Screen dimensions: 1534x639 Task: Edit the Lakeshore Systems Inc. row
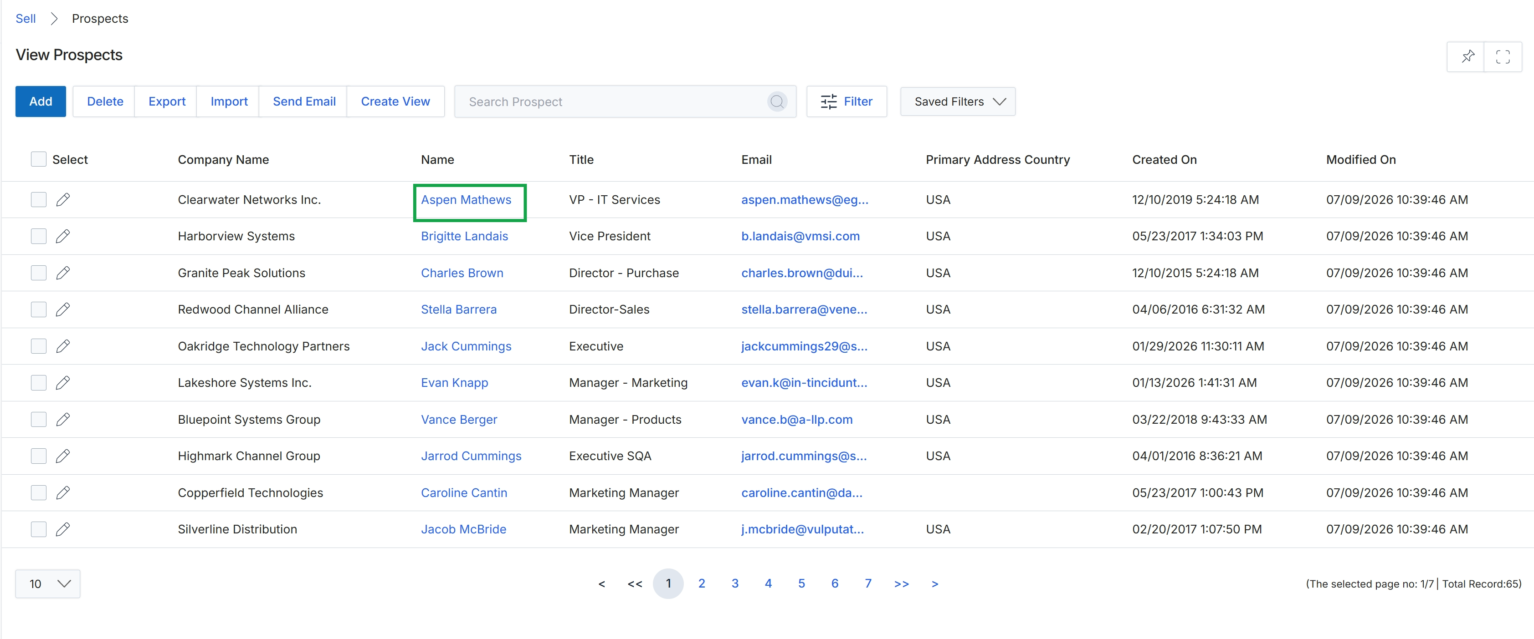coord(63,383)
